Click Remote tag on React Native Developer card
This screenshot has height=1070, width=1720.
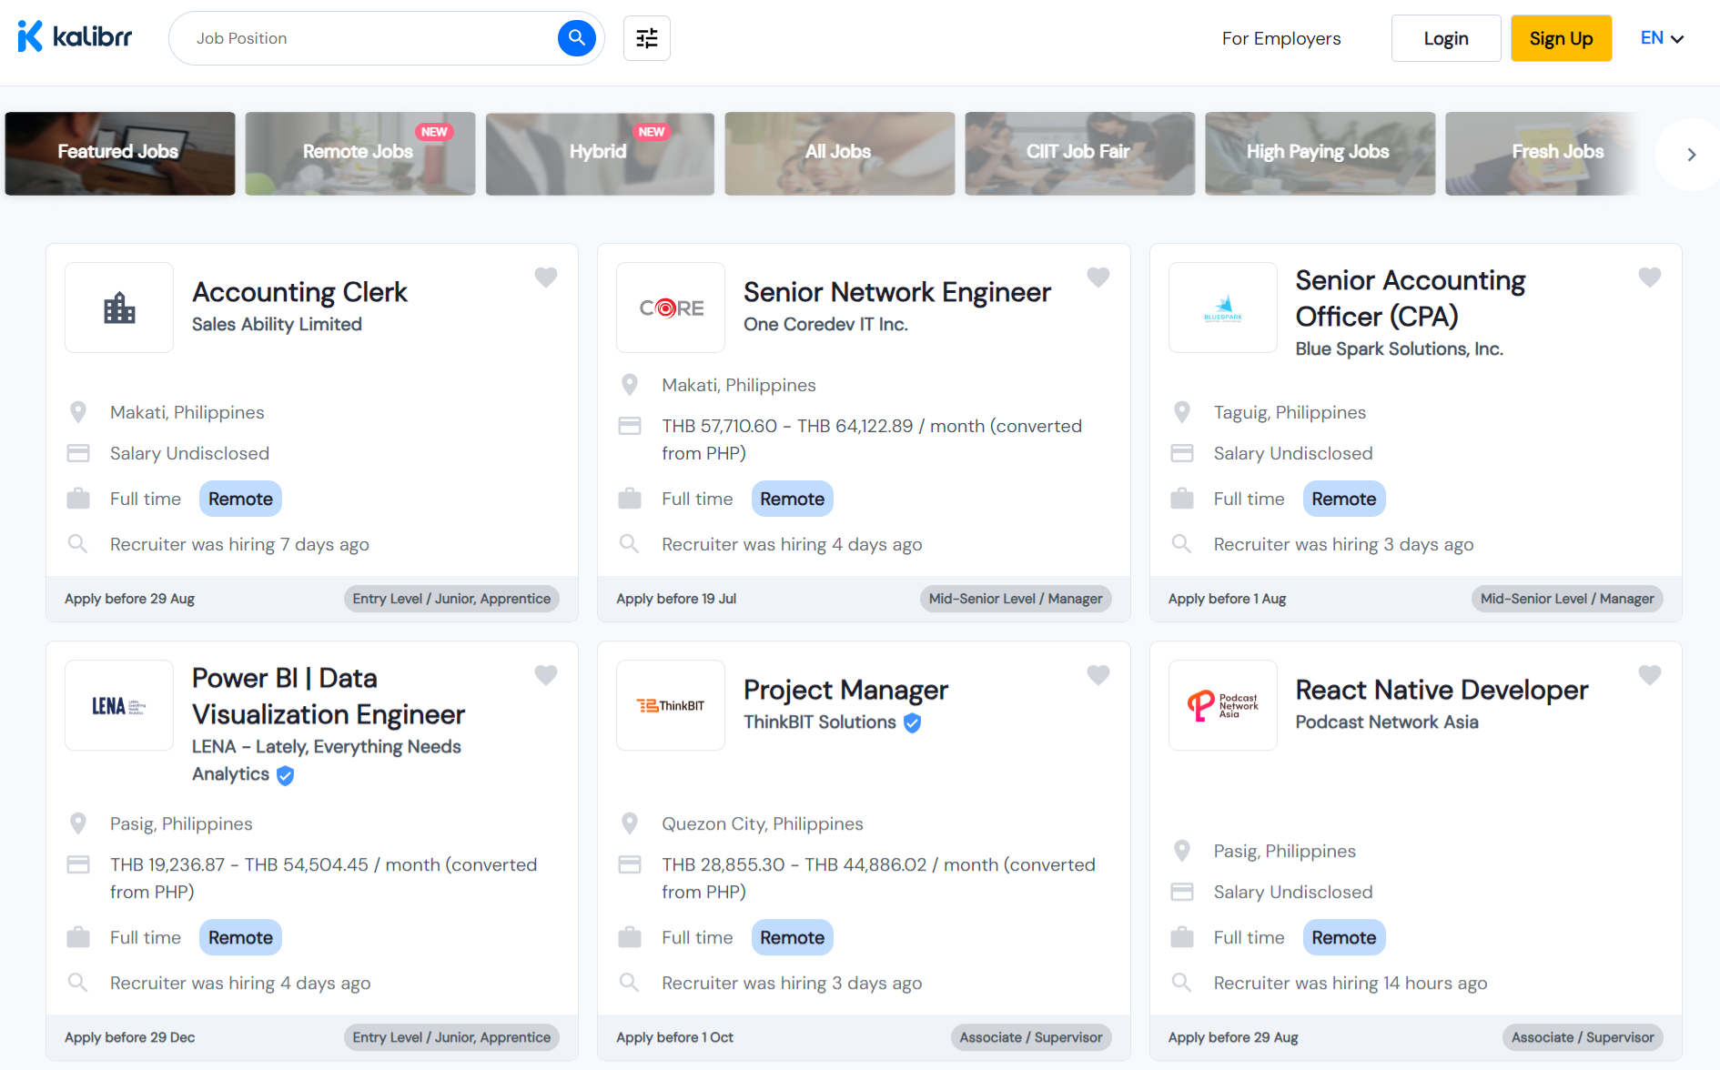click(x=1343, y=937)
